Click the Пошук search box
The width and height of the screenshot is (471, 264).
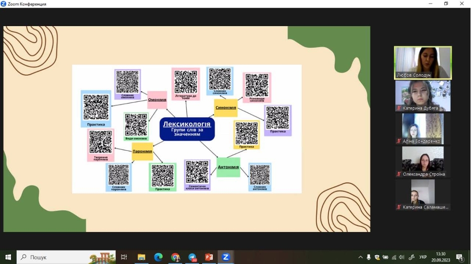click(66, 257)
